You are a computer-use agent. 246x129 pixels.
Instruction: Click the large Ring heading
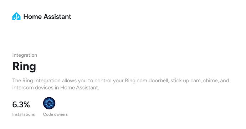[24, 66]
